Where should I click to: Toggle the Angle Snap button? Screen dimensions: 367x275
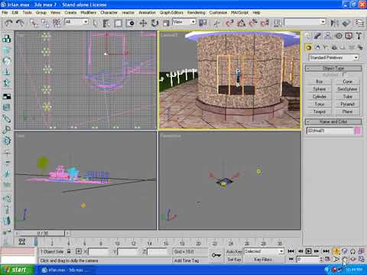click(241, 24)
